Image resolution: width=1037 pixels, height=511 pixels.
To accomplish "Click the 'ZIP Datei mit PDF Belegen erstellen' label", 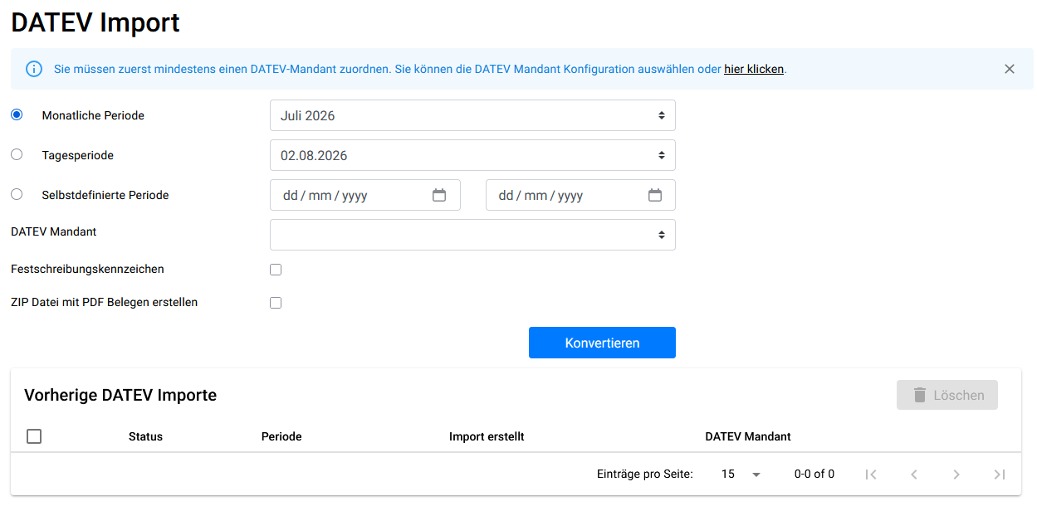I will pos(105,302).
